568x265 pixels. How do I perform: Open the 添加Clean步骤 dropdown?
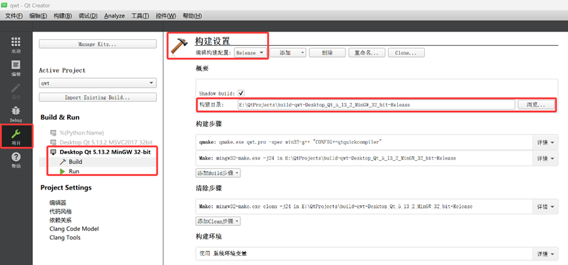(x=218, y=221)
